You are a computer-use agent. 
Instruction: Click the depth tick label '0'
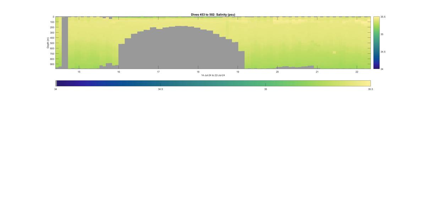53,17
